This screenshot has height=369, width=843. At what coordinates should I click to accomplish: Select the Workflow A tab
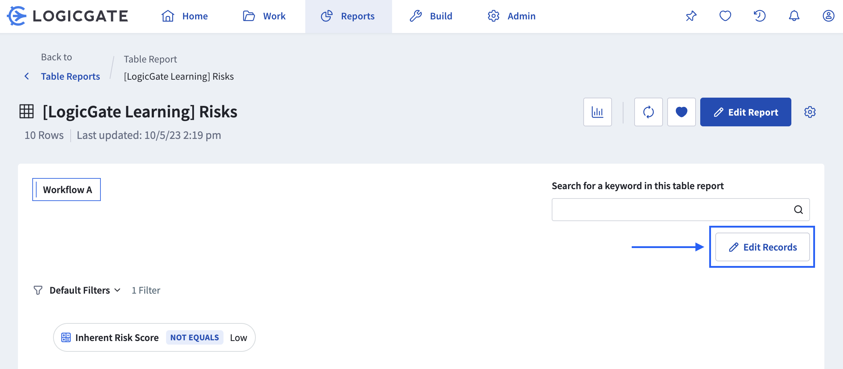pyautogui.click(x=66, y=190)
